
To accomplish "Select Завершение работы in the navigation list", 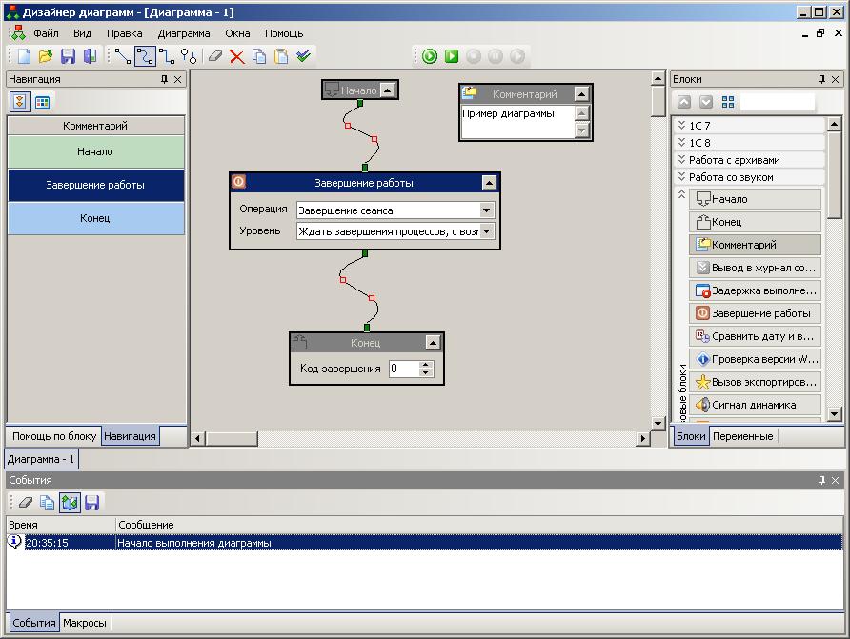I will [95, 185].
